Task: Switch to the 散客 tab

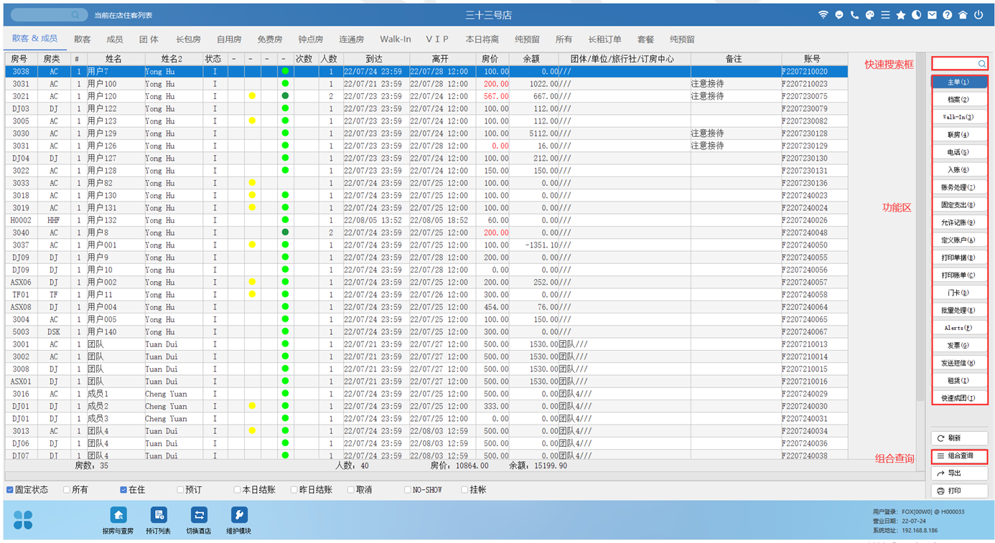Action: click(83, 39)
